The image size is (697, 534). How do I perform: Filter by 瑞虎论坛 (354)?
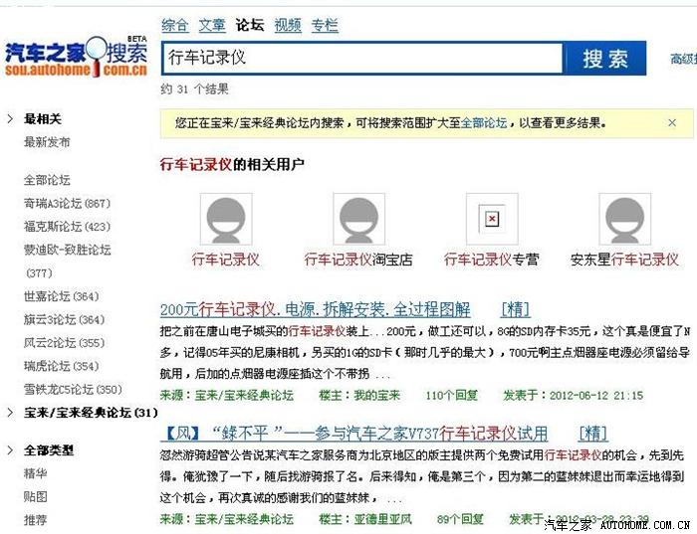[62, 366]
